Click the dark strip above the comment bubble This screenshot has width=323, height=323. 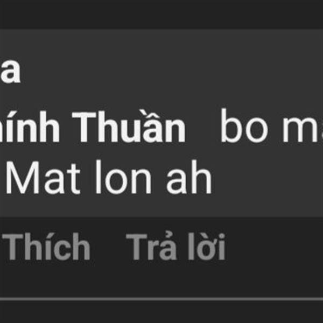coord(161,15)
